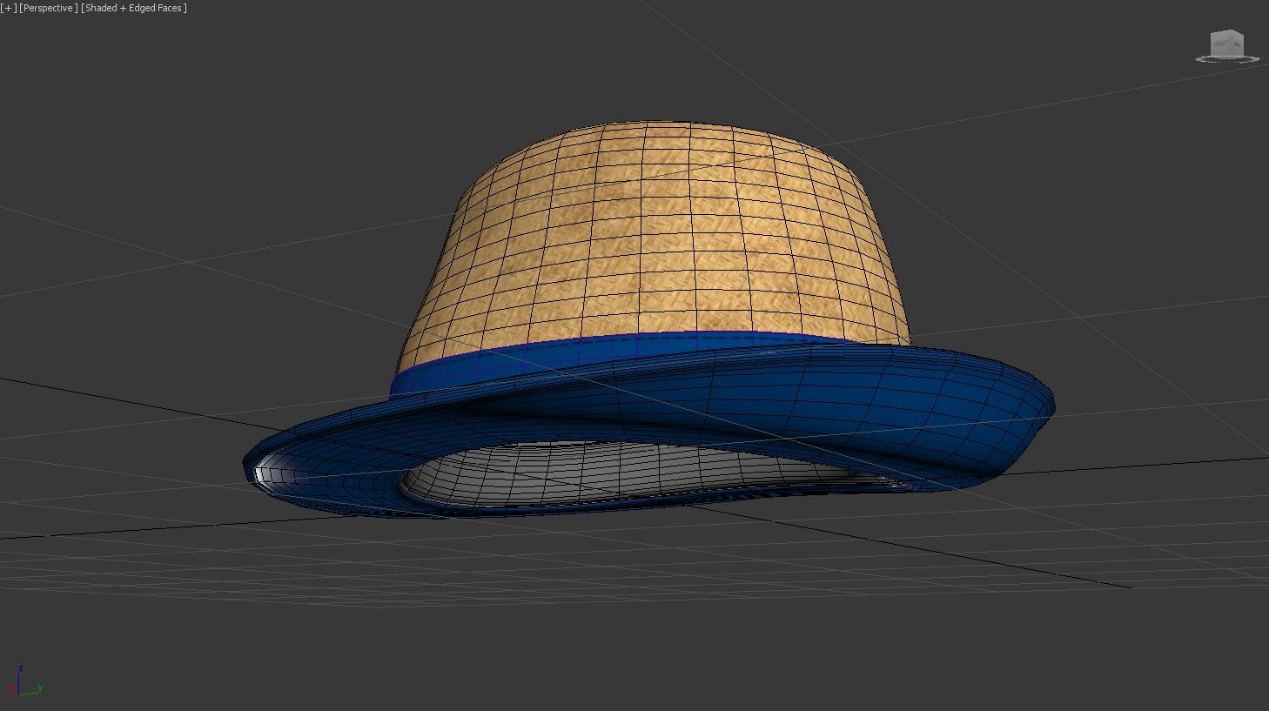The height and width of the screenshot is (711, 1269).
Task: Click the front face of the ViewCube
Action: pyautogui.click(x=1240, y=45)
